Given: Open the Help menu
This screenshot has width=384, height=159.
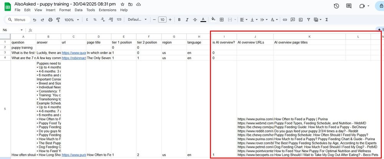Looking at the screenshot, I should (x=124, y=10).
